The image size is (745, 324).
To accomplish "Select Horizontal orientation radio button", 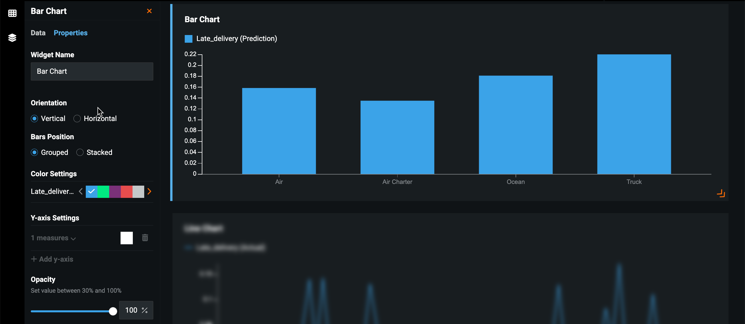I will [x=77, y=118].
